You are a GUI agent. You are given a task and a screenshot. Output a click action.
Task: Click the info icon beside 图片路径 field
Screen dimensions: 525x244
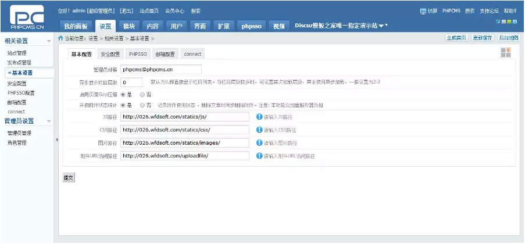click(x=259, y=142)
